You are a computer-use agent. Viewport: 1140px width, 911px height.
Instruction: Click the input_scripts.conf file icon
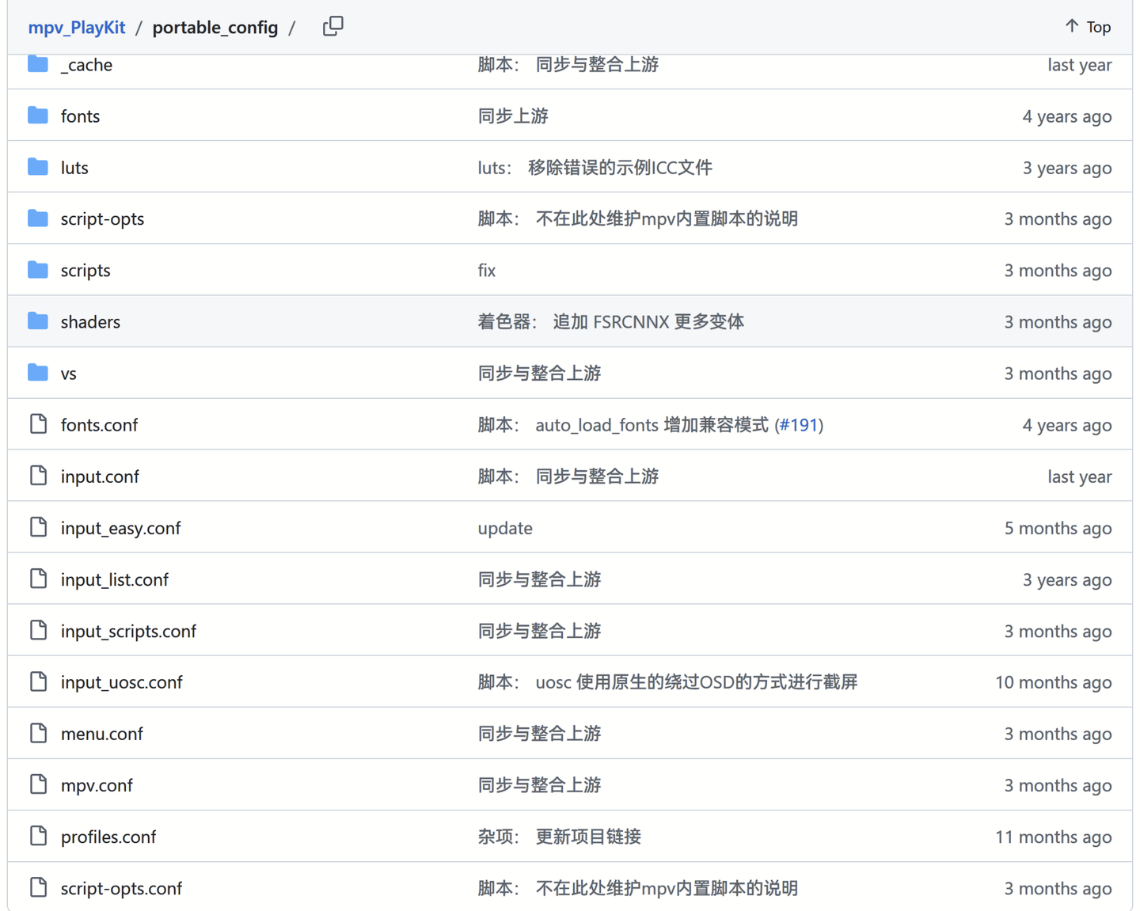[x=38, y=630]
